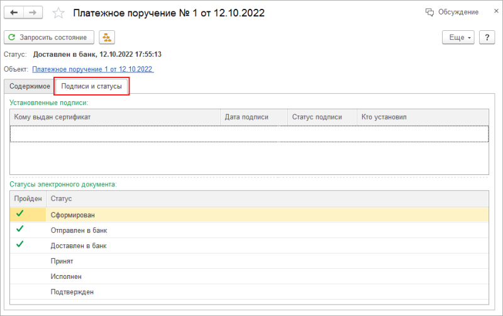This screenshot has width=503, height=316.
Task: Sort by Кому выдан сертификат column header
Action: (x=115, y=117)
